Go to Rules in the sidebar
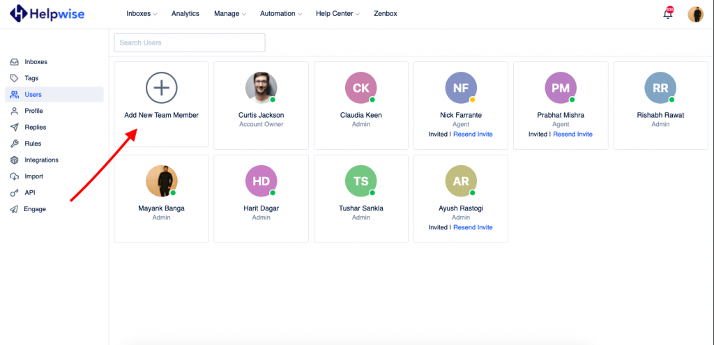Viewport: 714px width, 345px height. coord(33,144)
